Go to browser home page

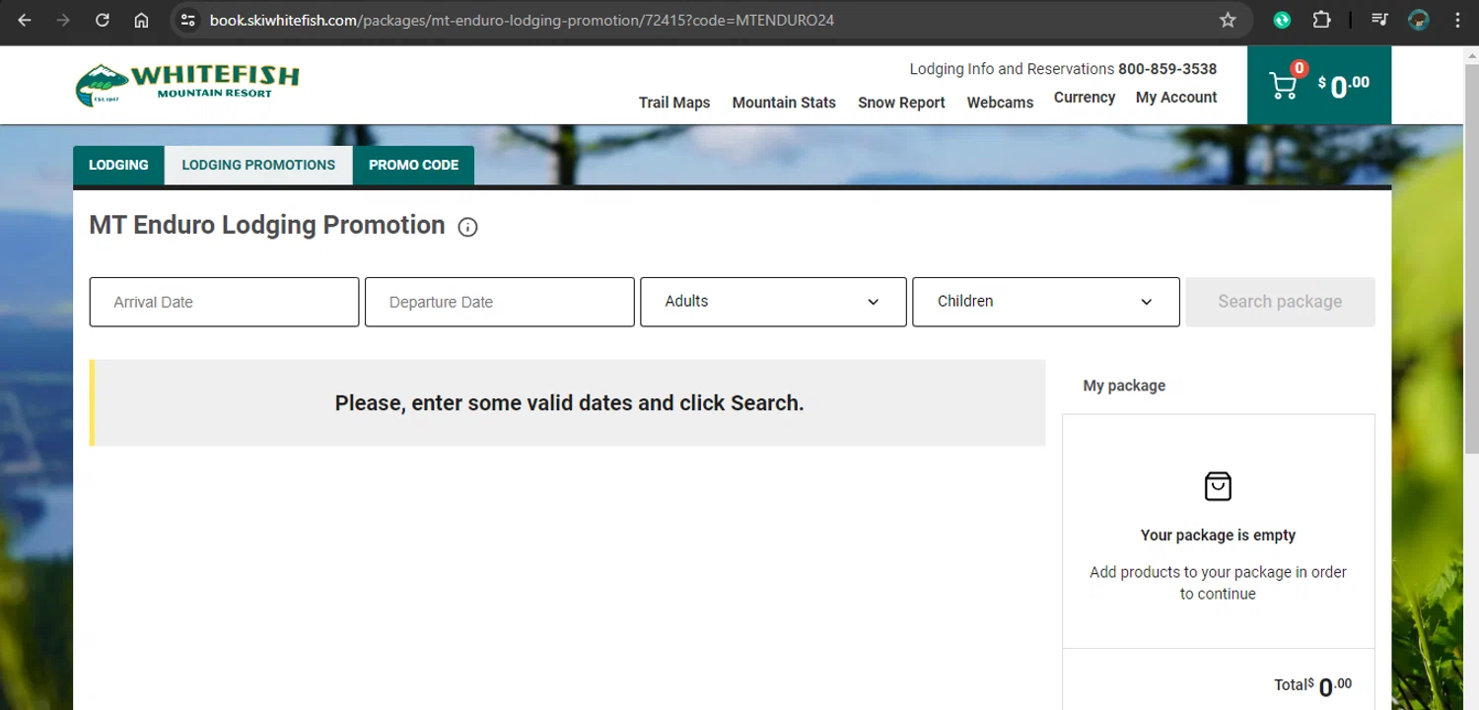[x=142, y=20]
